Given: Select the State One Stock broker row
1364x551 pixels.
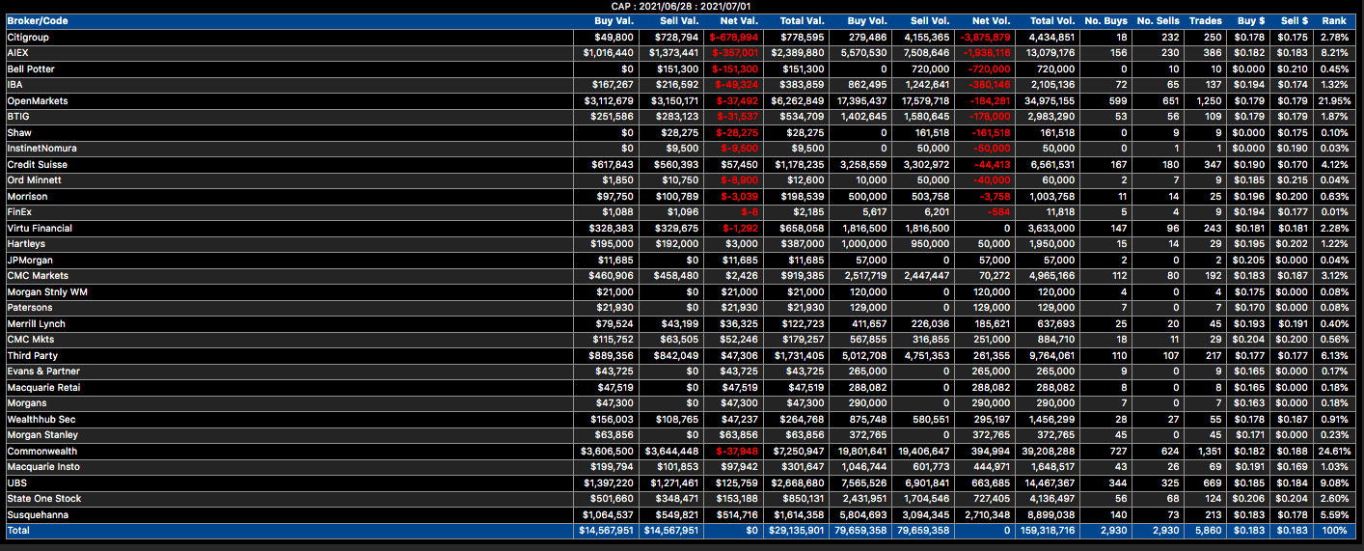Looking at the screenshot, I should (x=682, y=499).
